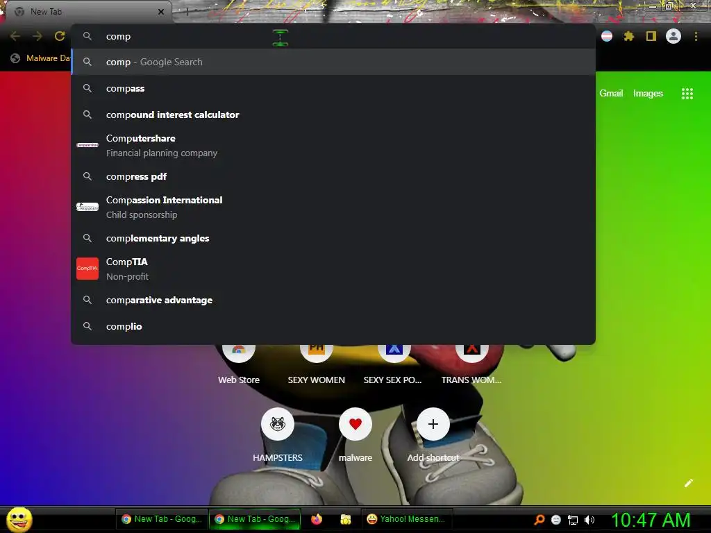Select 'comp - Google Search' suggestion
The height and width of the screenshot is (533, 711).
333,62
